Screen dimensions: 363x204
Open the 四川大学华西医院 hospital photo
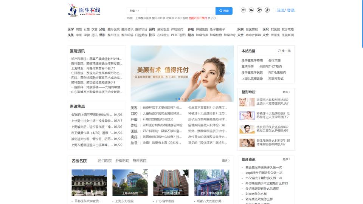click(x=212, y=182)
